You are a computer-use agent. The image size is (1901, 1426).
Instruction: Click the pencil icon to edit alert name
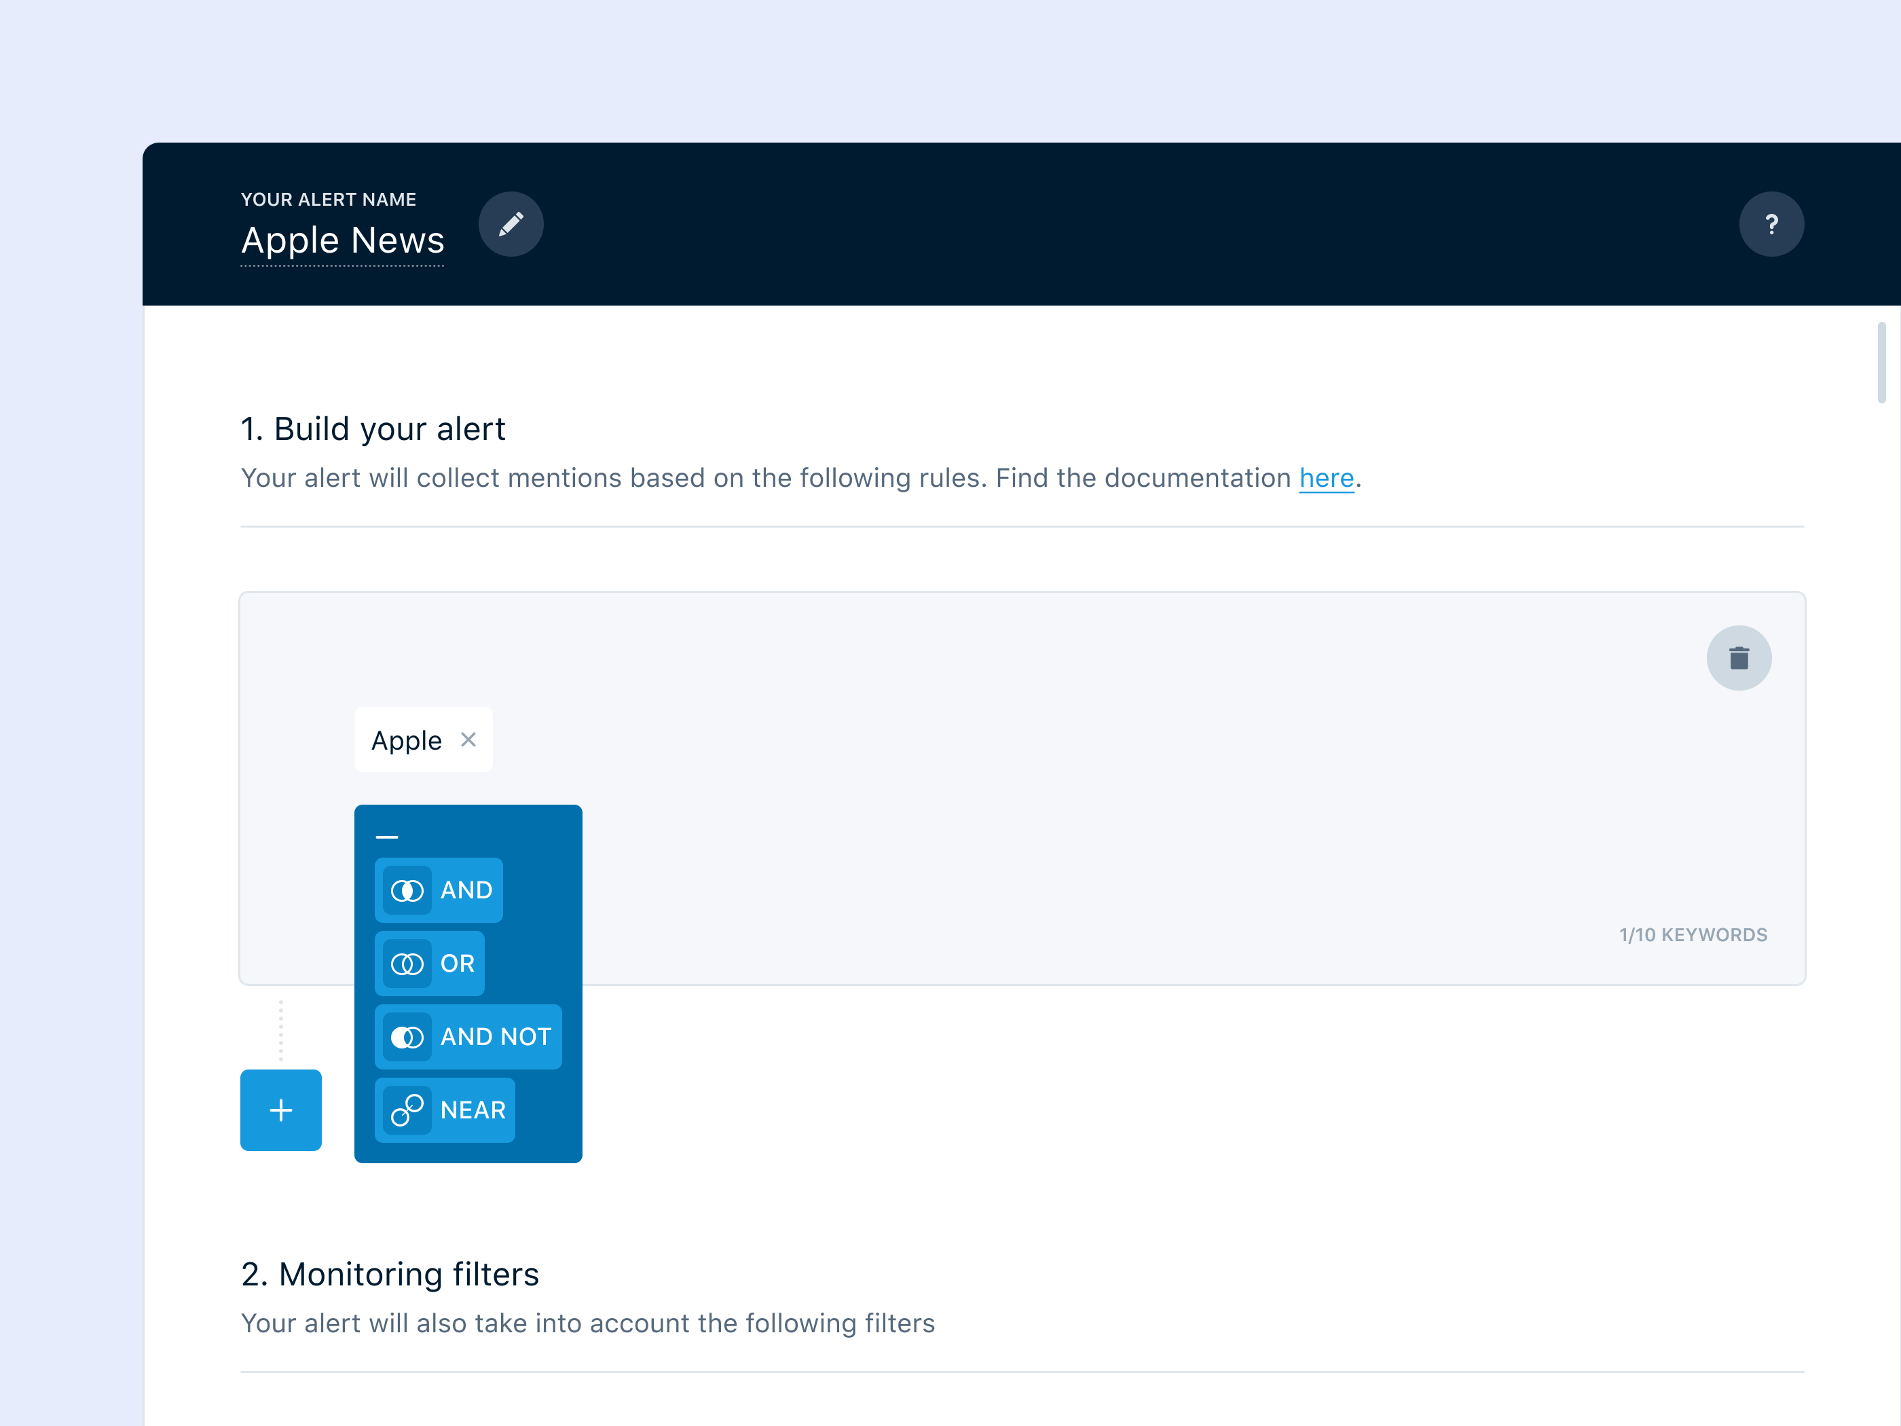click(511, 224)
